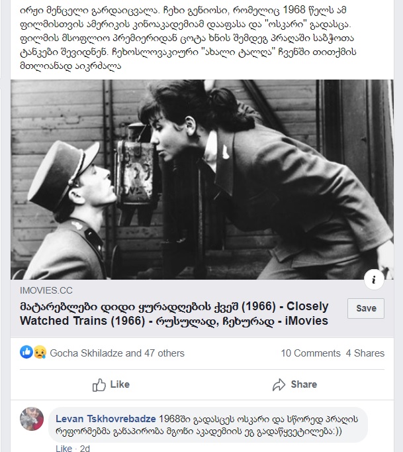Click the Georgian post text above photo
The height and width of the screenshot is (452, 403).
[x=188, y=38]
